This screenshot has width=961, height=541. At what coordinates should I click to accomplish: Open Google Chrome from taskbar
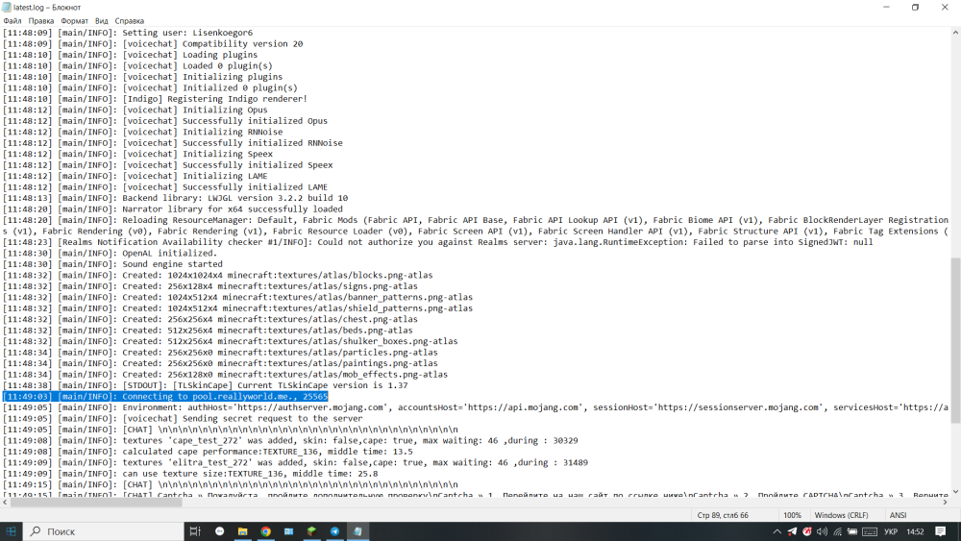click(x=265, y=531)
